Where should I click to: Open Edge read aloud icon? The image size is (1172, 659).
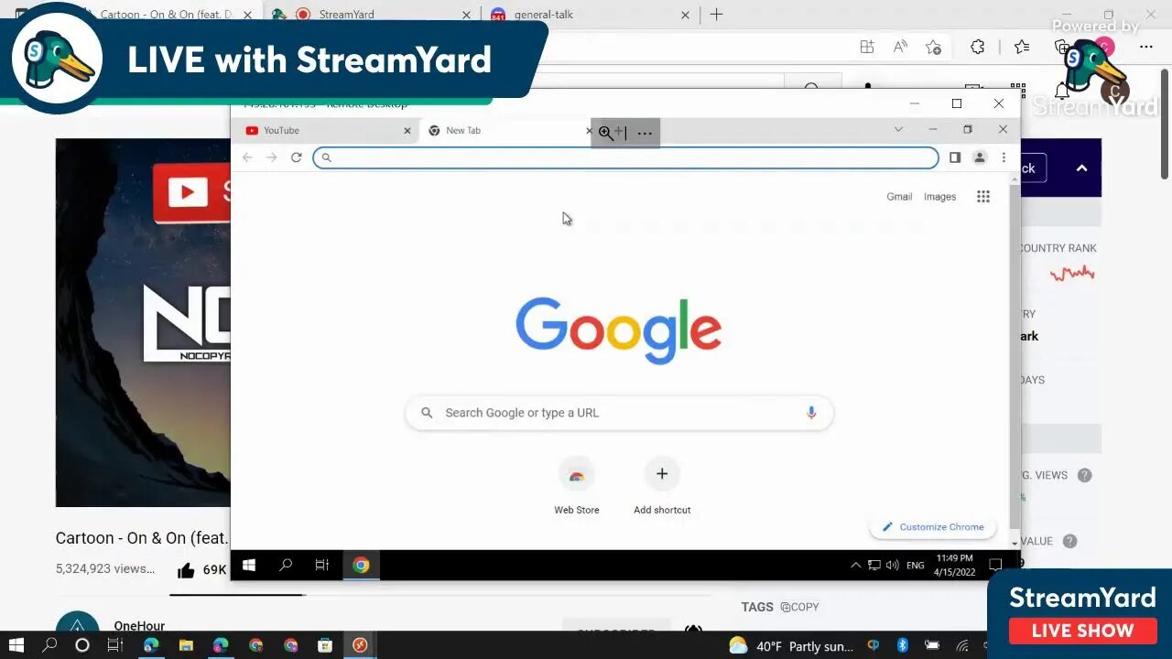900,47
